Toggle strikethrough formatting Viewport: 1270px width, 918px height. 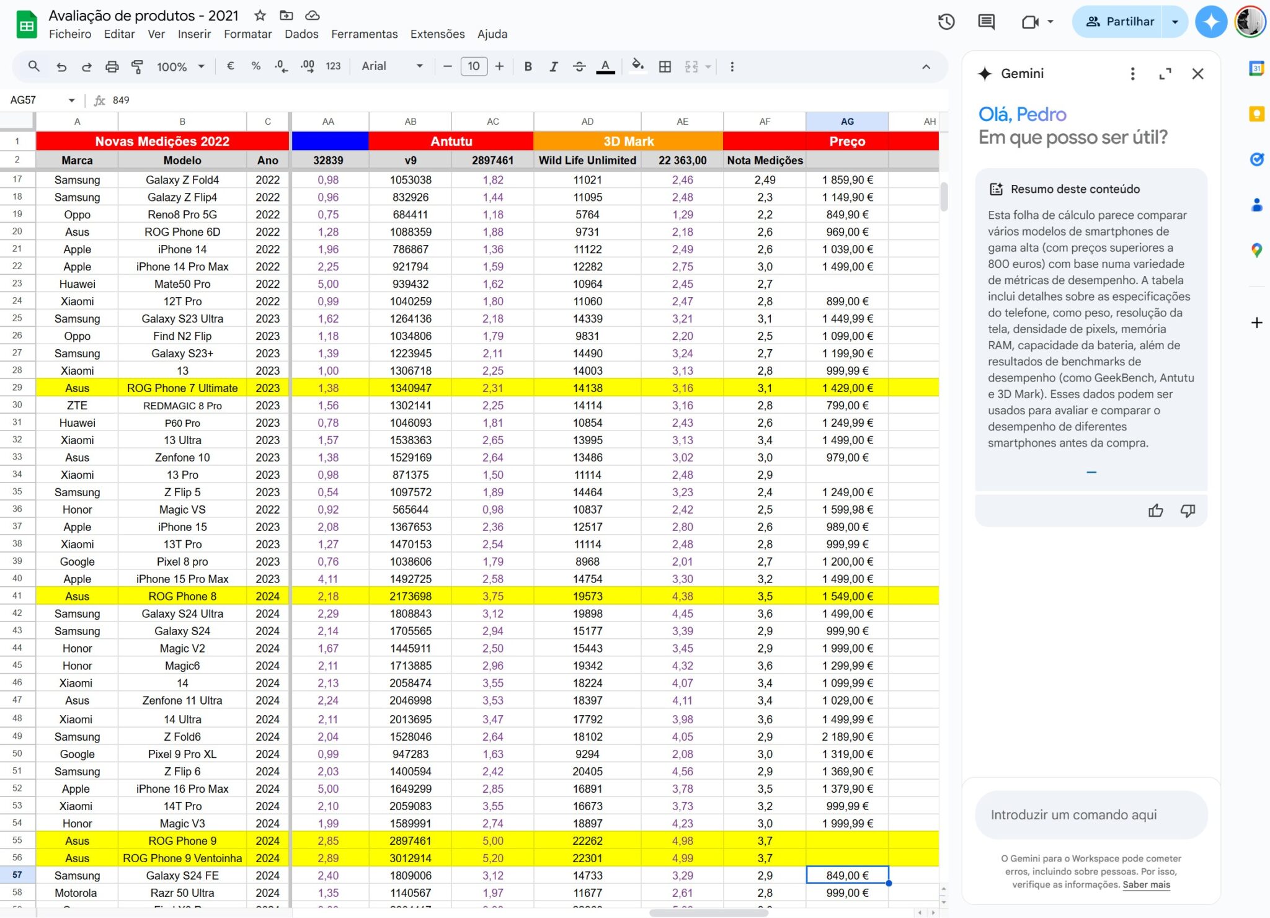click(x=579, y=66)
